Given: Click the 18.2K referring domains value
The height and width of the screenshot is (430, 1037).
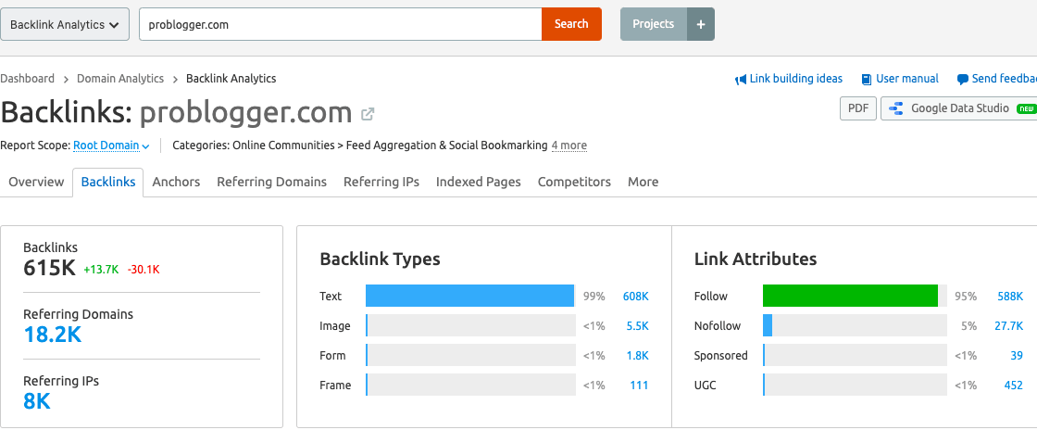Looking at the screenshot, I should click(52, 335).
